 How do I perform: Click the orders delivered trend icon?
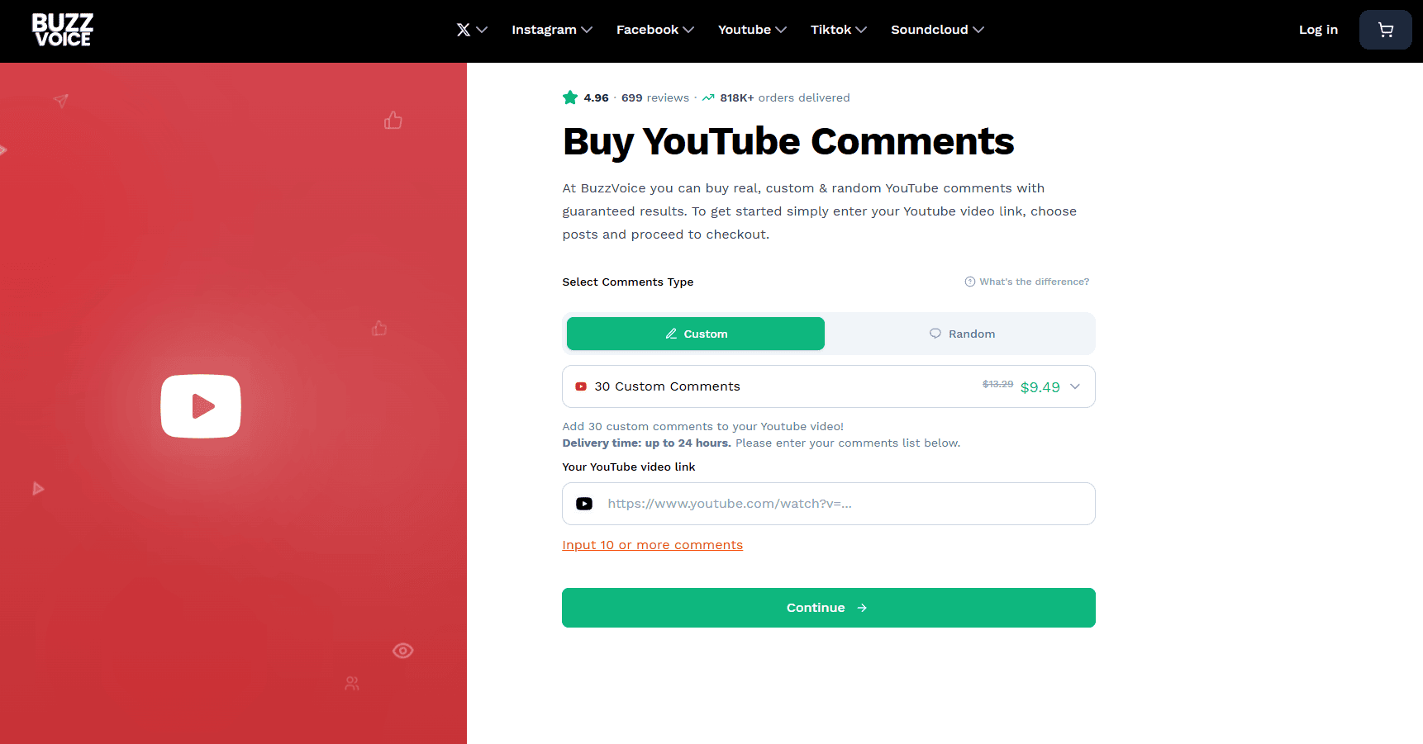click(x=708, y=97)
